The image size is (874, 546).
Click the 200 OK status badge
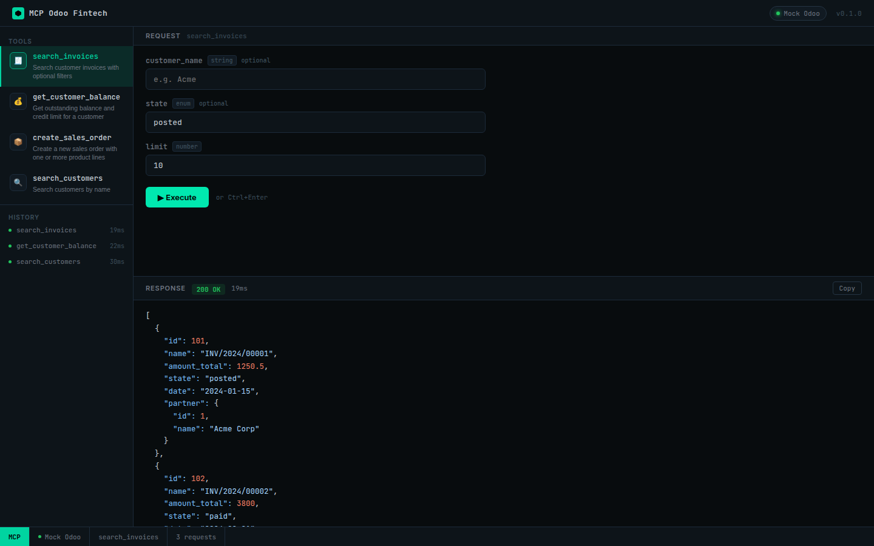pos(208,289)
